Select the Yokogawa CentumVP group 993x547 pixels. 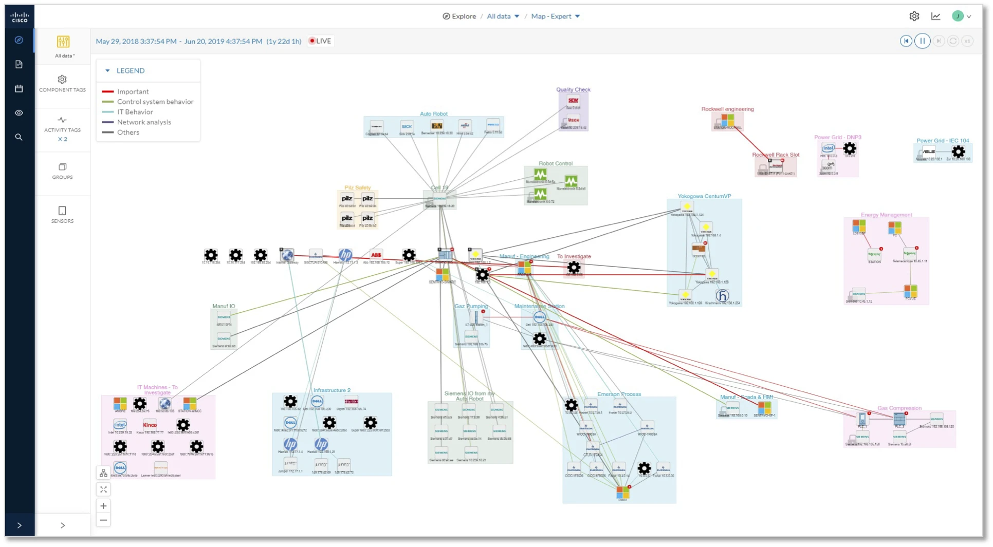pos(704,196)
